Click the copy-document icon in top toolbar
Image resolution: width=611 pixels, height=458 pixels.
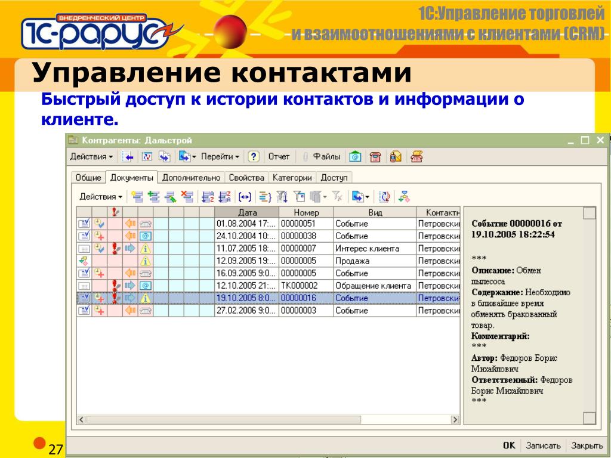pyautogui.click(x=165, y=157)
